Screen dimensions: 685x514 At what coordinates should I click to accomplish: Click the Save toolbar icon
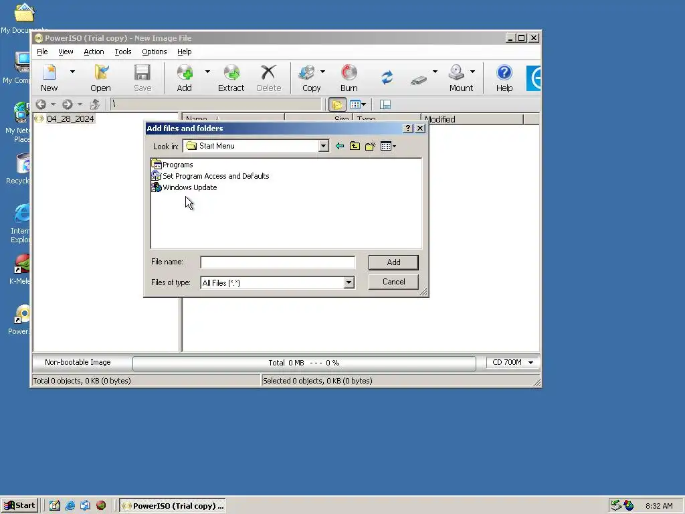[142, 78]
